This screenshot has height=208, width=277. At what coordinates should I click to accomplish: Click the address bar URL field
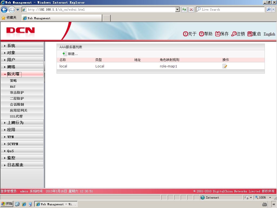pos(99,9)
